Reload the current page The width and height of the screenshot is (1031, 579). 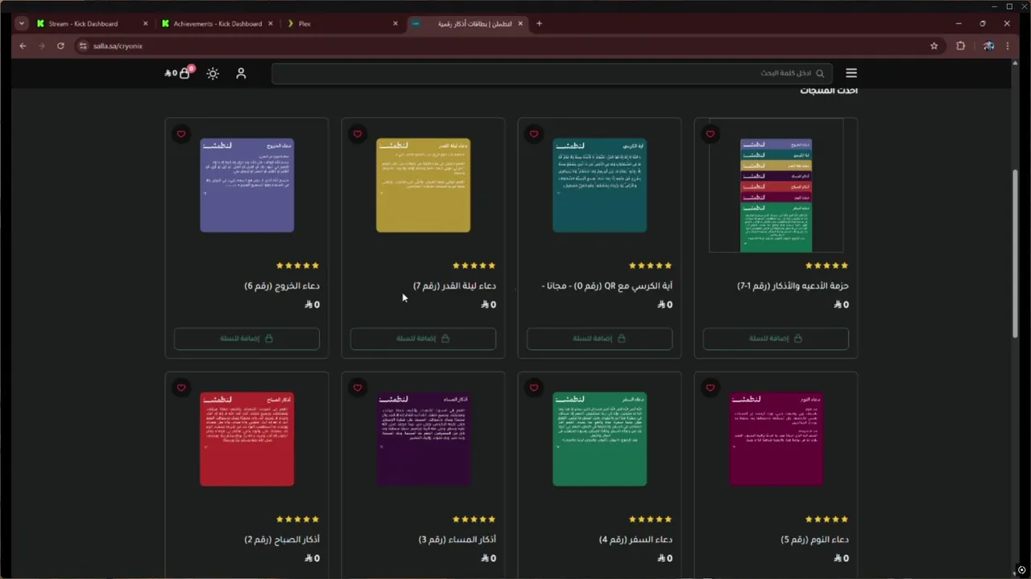(x=60, y=46)
